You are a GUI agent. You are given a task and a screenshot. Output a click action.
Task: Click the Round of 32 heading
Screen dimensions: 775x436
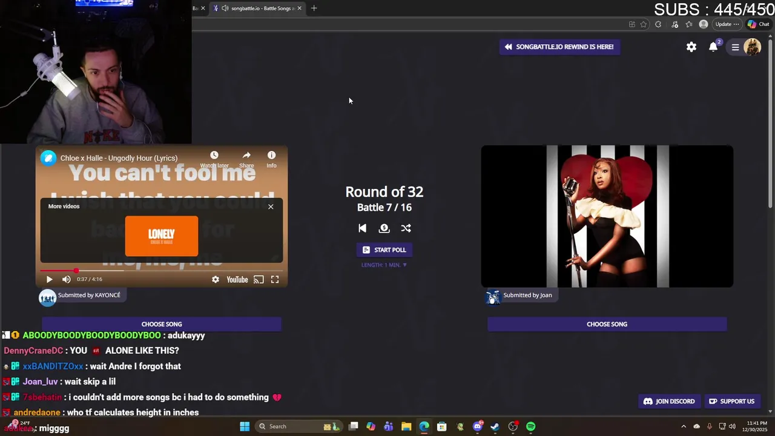[384, 191]
